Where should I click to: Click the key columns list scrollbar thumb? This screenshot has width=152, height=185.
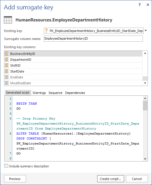[x=145, y=78]
